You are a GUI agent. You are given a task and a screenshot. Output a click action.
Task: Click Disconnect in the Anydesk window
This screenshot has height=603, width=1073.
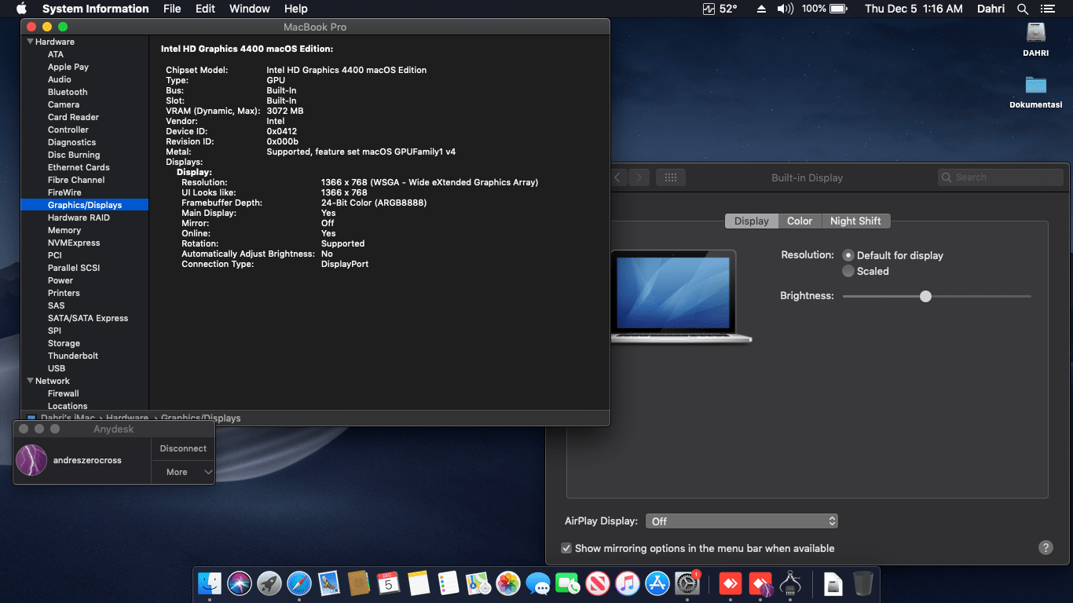click(182, 448)
